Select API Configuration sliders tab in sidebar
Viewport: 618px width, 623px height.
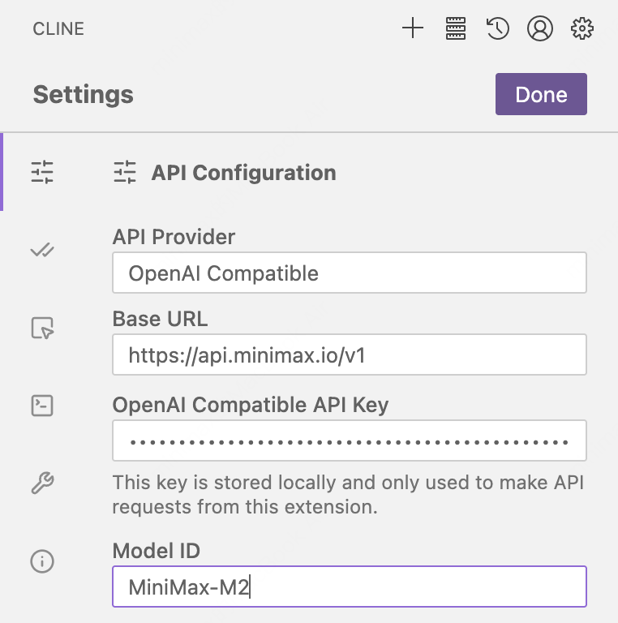click(42, 172)
